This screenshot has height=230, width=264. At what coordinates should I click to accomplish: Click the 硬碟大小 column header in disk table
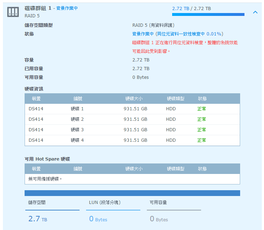[134, 98]
